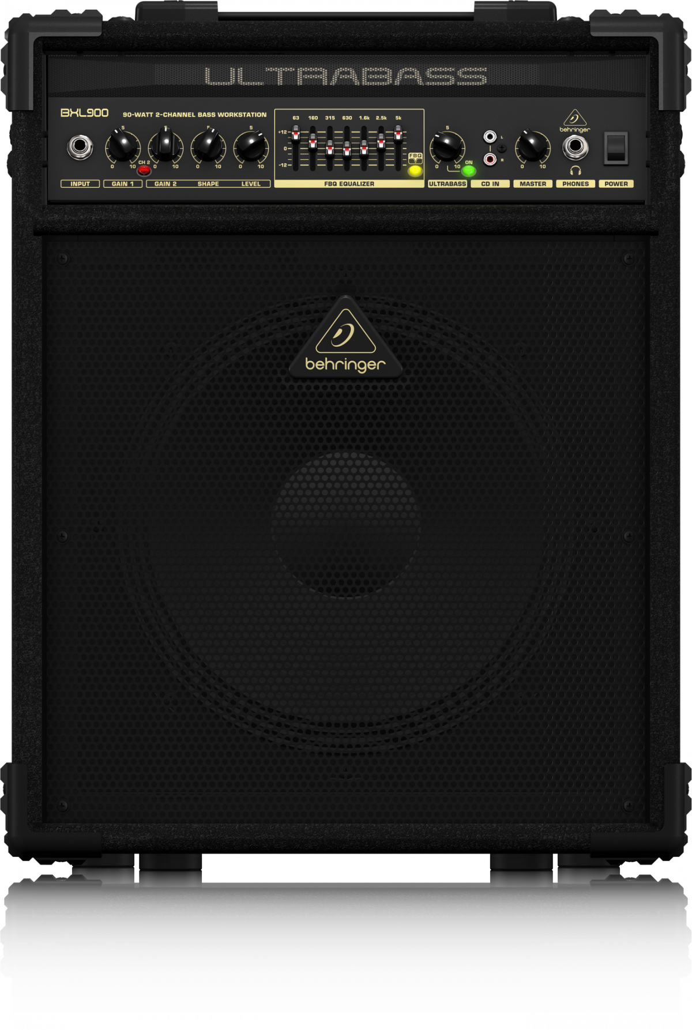This screenshot has height=1030, width=692.
Task: Toggle the green ULTRABASS ON button
Action: (x=469, y=171)
